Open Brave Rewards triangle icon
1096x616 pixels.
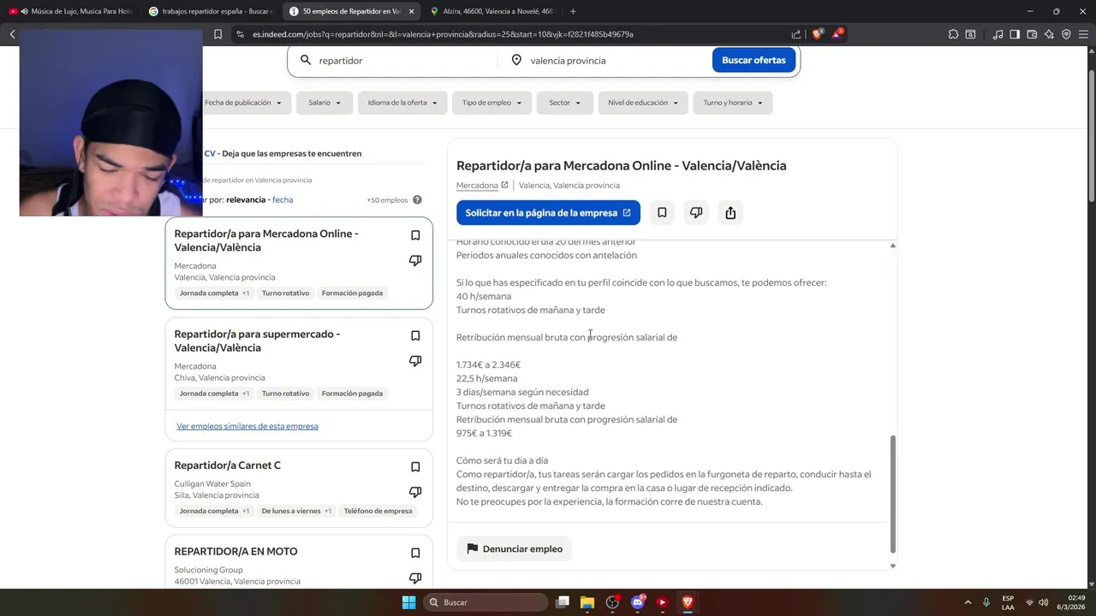tap(838, 34)
